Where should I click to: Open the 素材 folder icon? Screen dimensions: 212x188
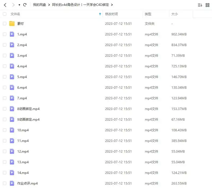point(12,23)
